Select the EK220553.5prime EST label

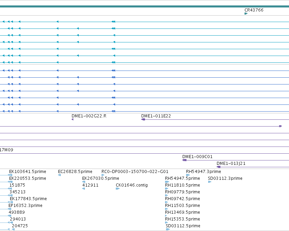click(x=28, y=178)
